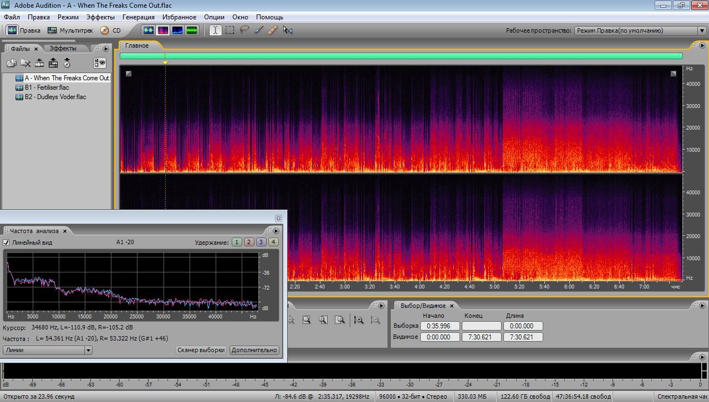Switch to Правка edit view
Screen dimensions: 709x402
tap(23, 30)
